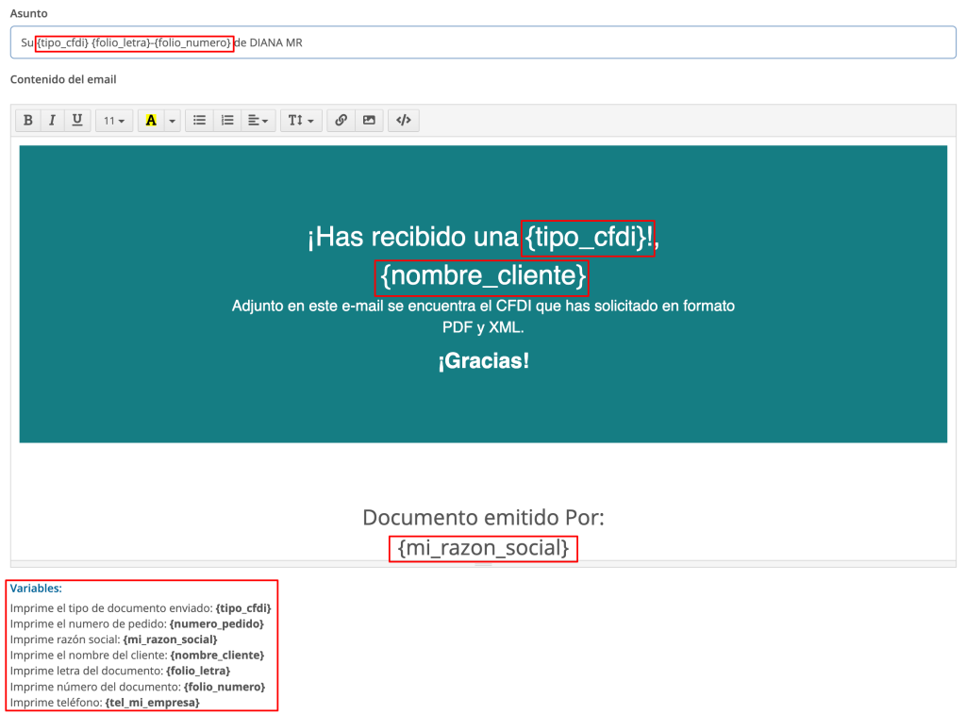This screenshot has width=966, height=714.
Task: Insert an unordered bullet list
Action: tap(199, 121)
